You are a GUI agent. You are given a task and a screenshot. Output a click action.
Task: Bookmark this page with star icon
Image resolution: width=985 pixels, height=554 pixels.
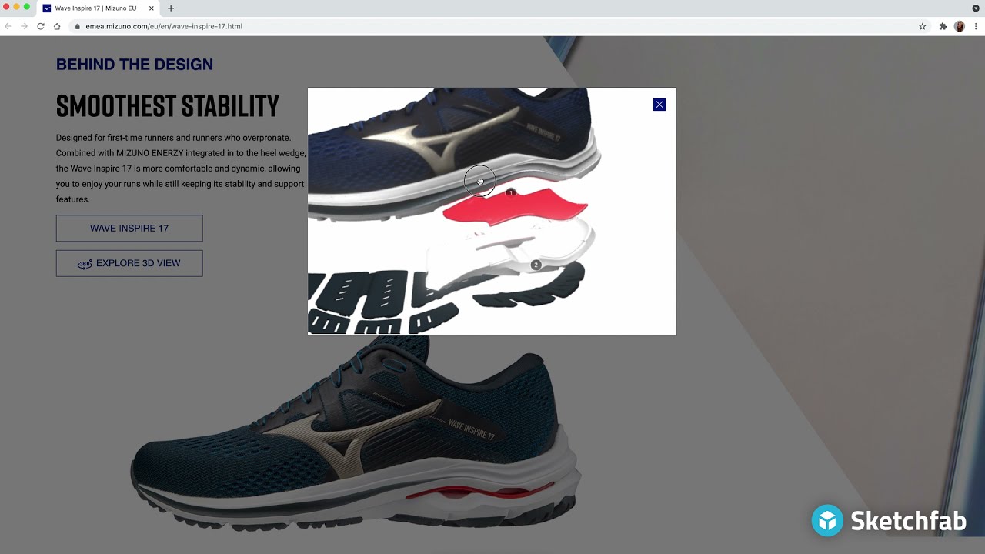click(922, 26)
